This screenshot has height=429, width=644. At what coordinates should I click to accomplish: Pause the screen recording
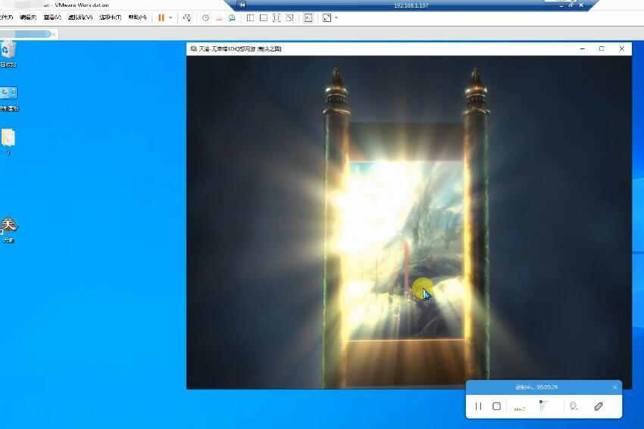tap(478, 406)
